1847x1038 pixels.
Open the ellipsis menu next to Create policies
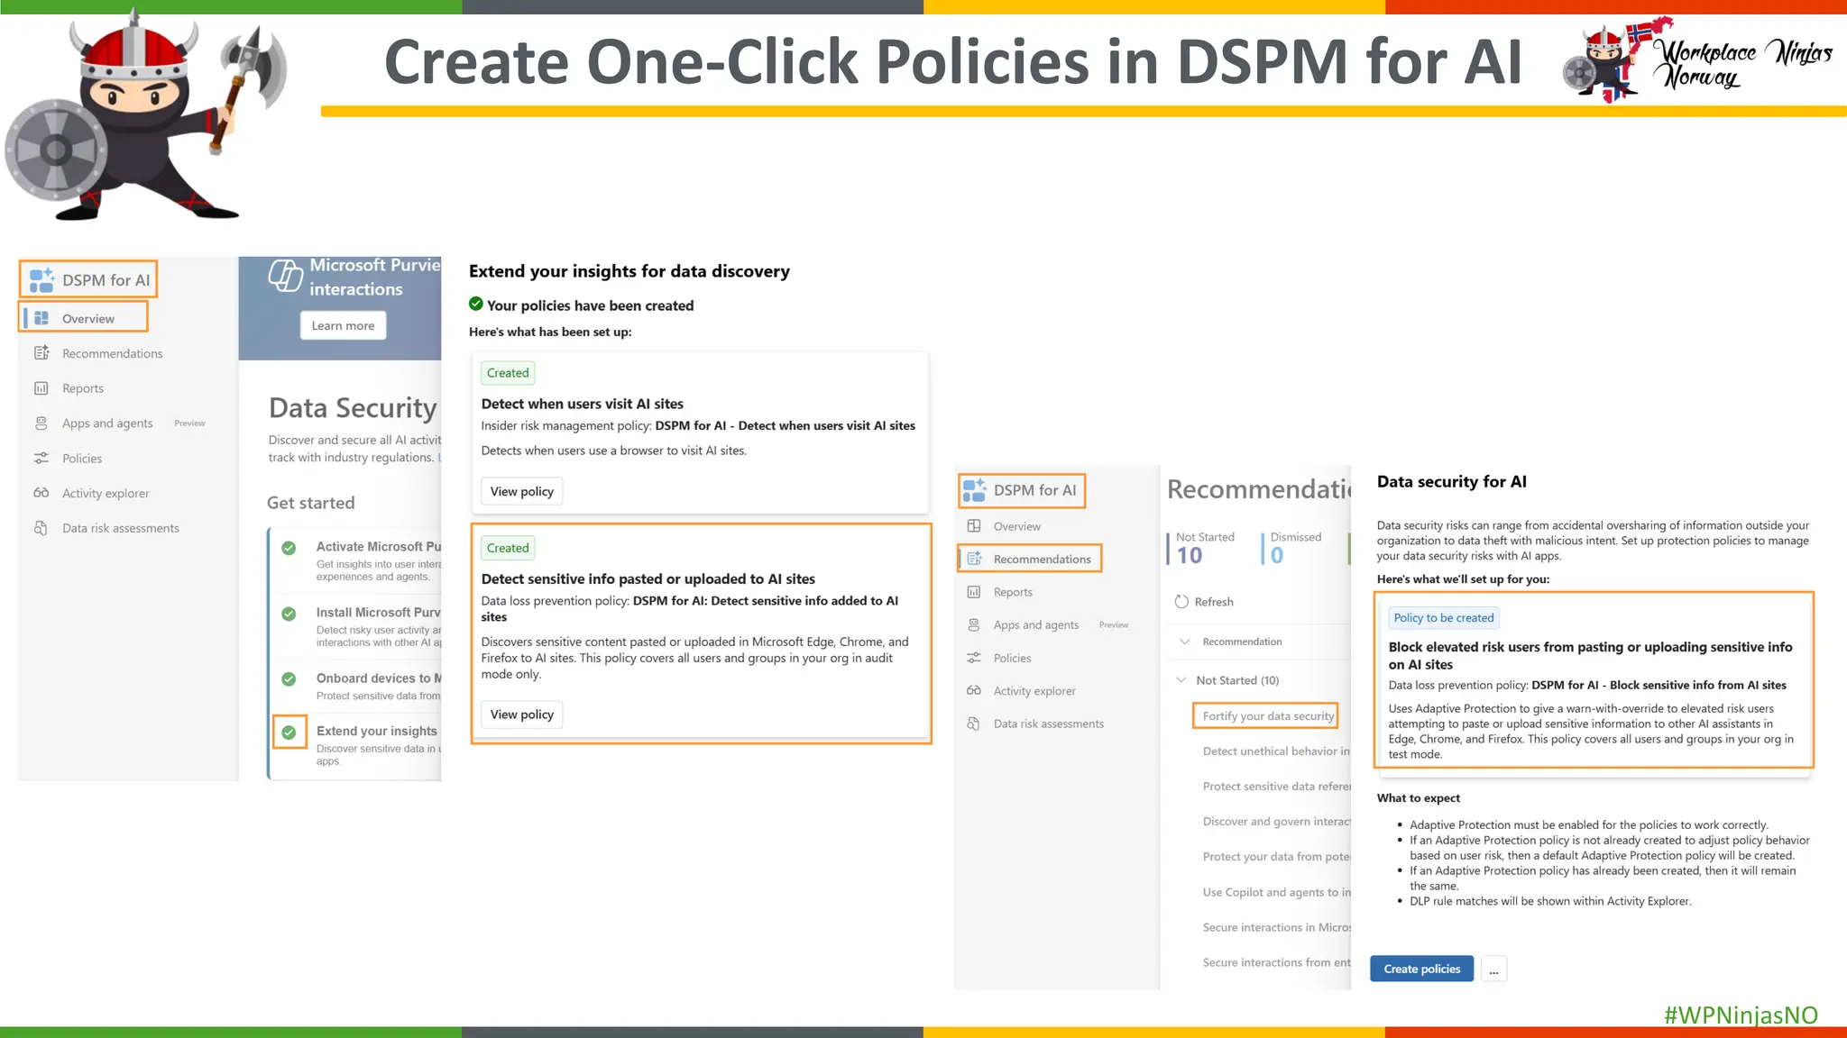pos(1493,970)
